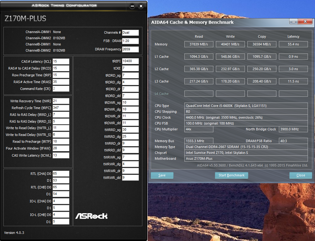This screenshot has height=241, width=315.
Task: Select the CAS# Latency (tCL) field
Action: pos(61,61)
